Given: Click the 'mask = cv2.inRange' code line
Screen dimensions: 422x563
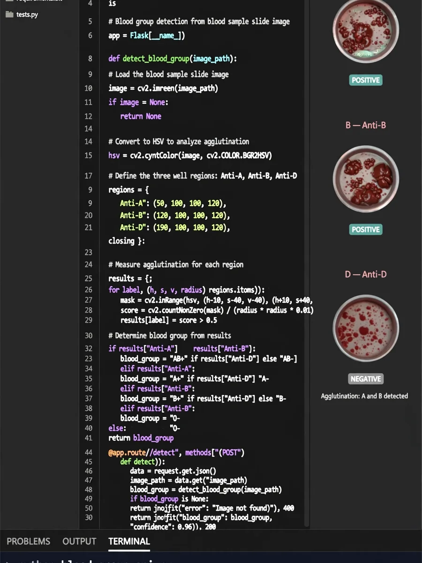Looking at the screenshot, I should coord(217,300).
